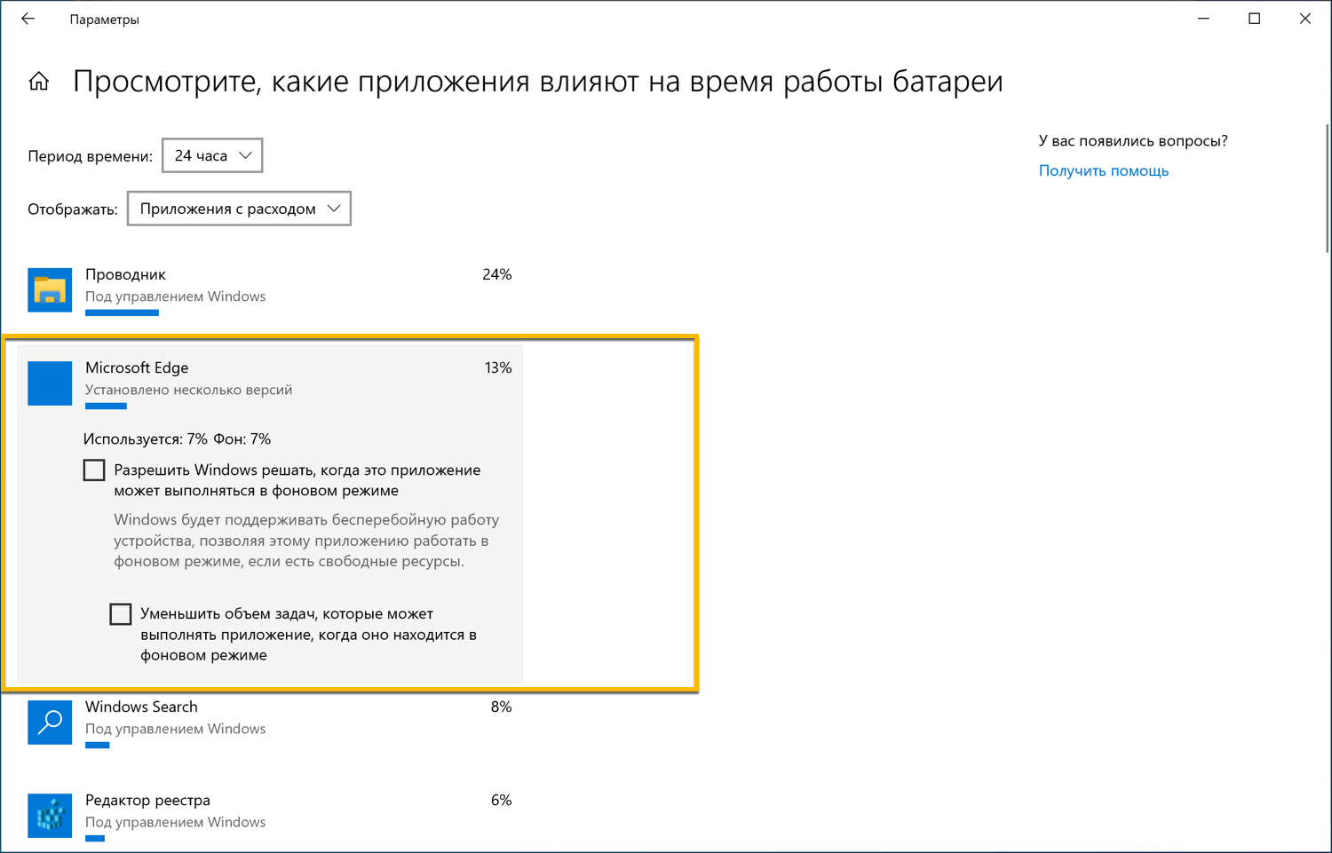Click the "Используется: 7% Фон: 7%" text
1332x853 pixels.
[x=177, y=438]
